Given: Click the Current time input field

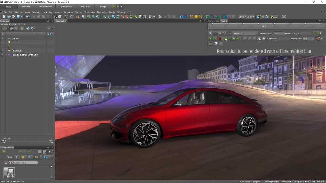Looking at the screenshot, I should coord(308,39).
